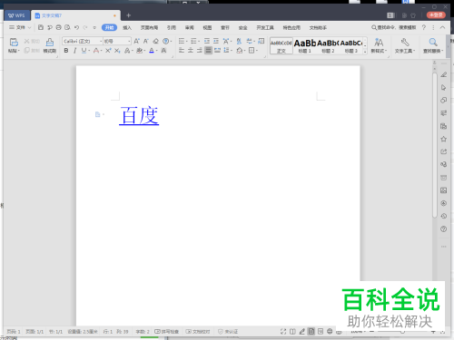Toggle spell check in status bar

pos(166,332)
